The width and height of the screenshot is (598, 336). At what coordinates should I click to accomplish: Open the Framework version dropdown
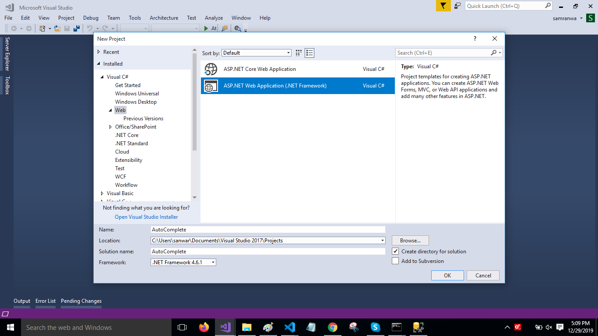click(x=183, y=262)
